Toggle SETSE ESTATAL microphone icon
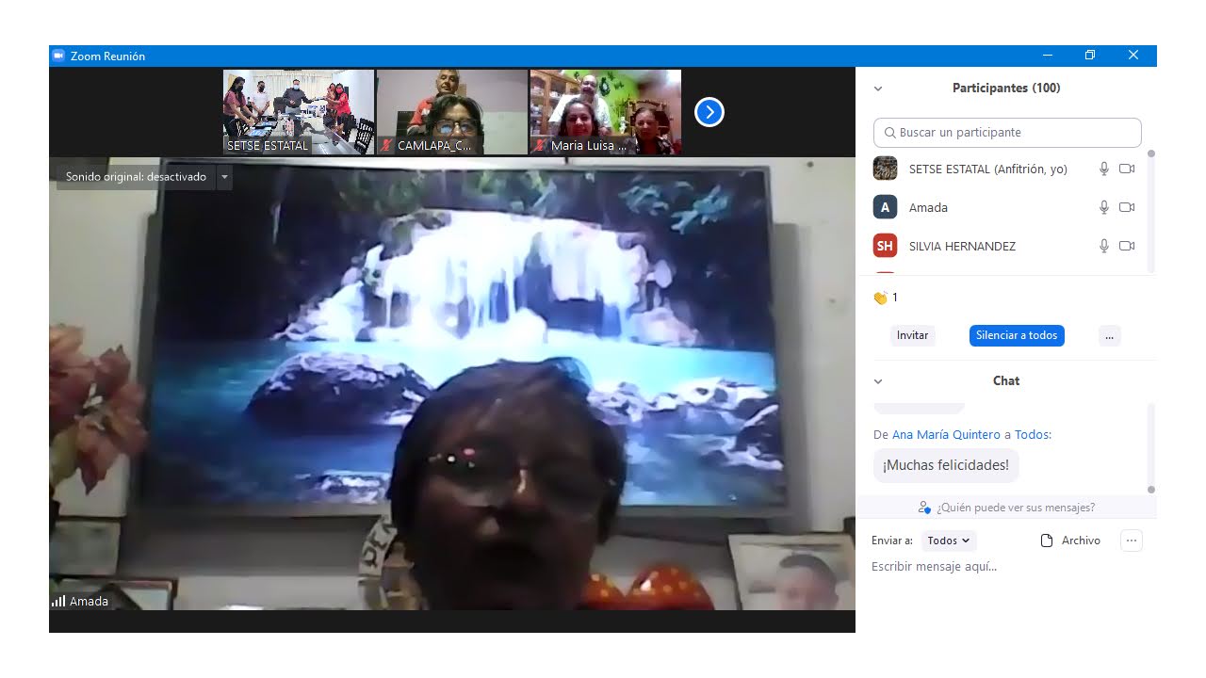The height and width of the screenshot is (678, 1206). point(1104,169)
